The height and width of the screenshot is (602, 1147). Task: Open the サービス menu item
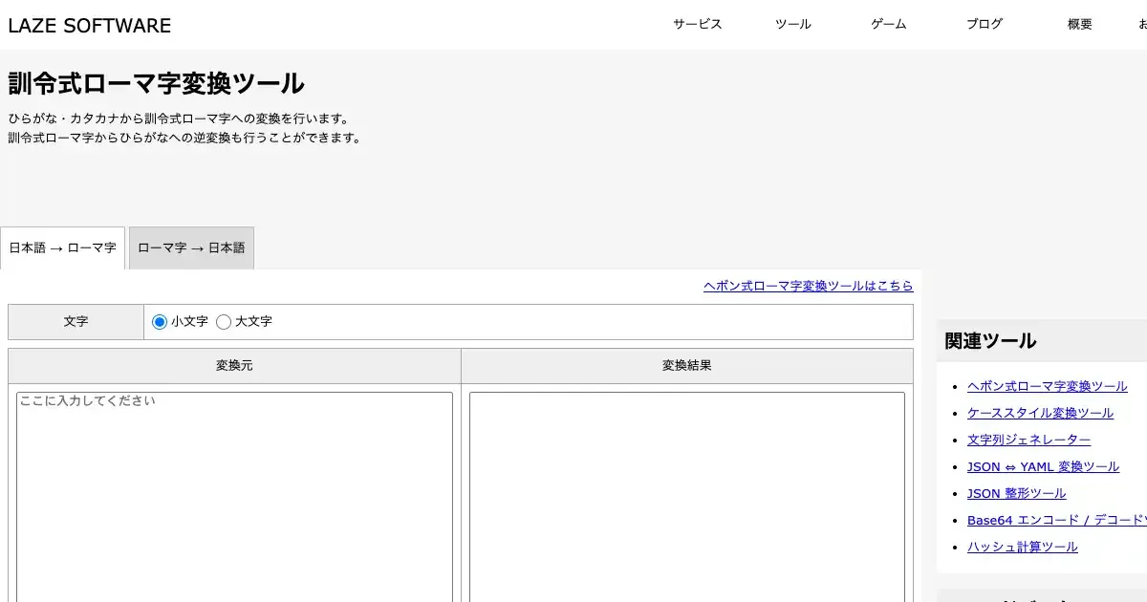pyautogui.click(x=697, y=25)
